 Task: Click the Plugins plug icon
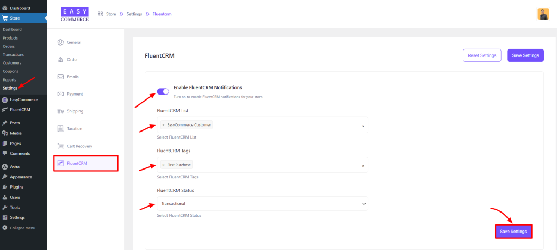(5, 187)
